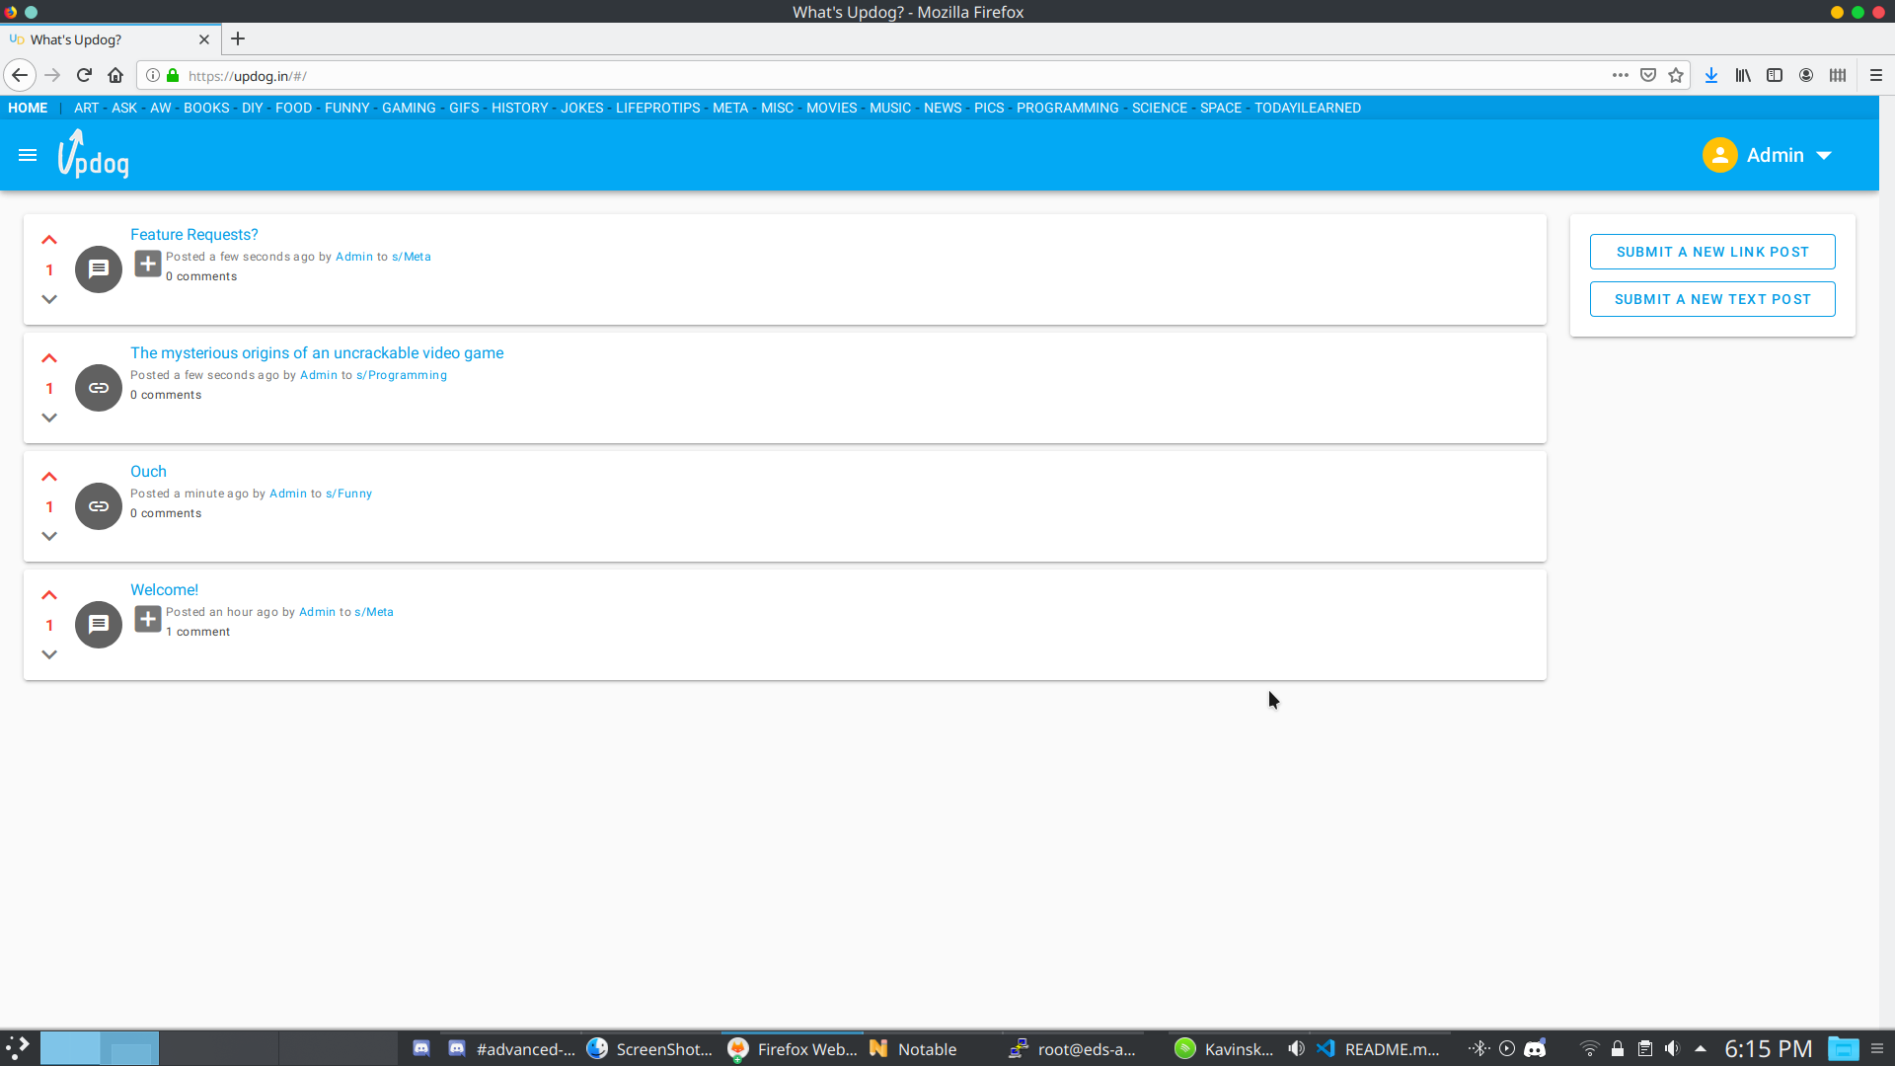The image size is (1895, 1066).
Task: Click the Updog logo
Action: (94, 155)
